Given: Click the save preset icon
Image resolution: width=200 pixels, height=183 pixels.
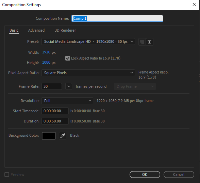Looking at the screenshot, I should coord(142,42).
